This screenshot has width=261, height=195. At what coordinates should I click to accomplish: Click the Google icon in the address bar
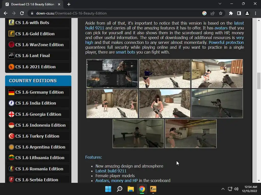(x=204, y=13)
